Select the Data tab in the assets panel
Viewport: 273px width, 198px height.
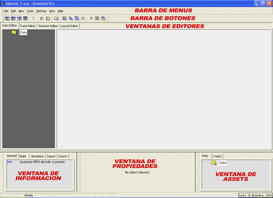[x=205, y=156]
